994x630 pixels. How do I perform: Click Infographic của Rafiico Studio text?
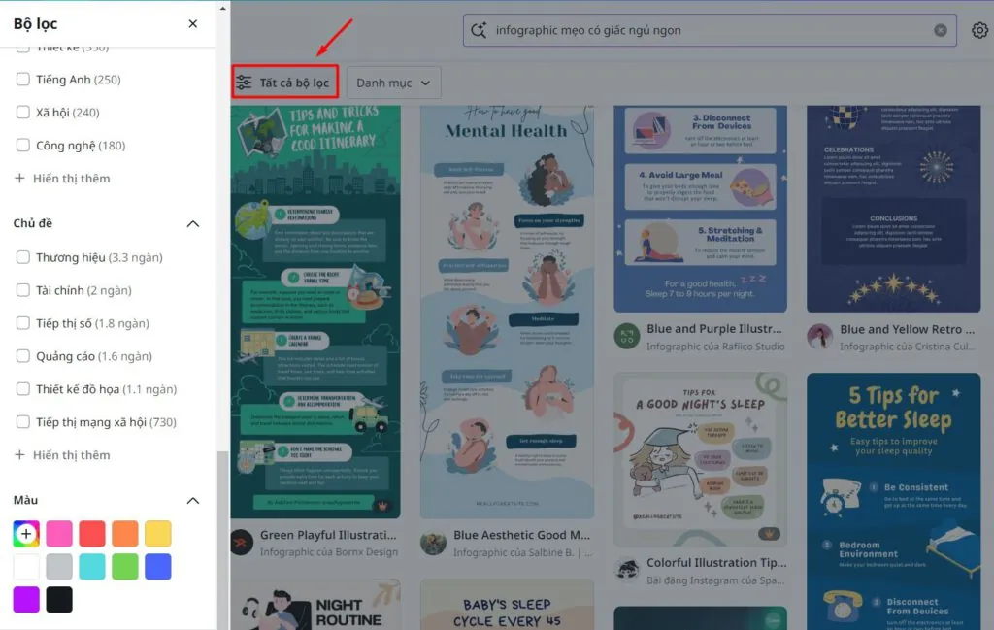715,347
